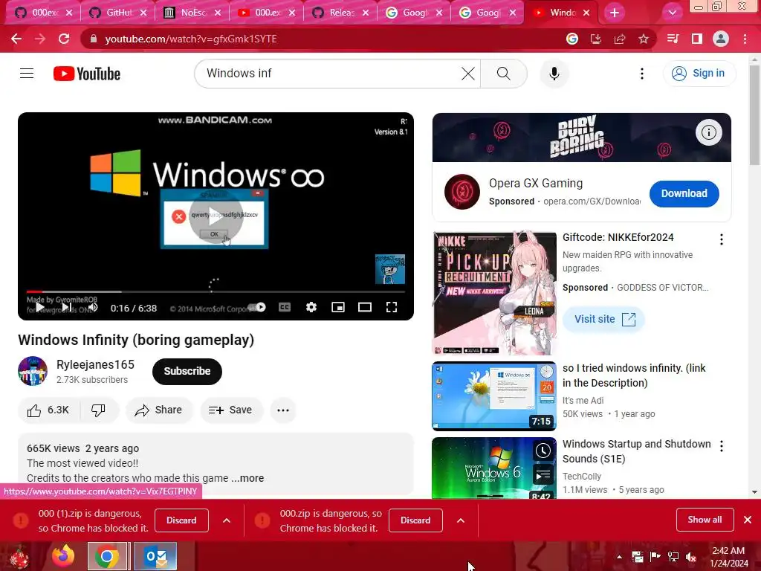Open Chrome profile avatar
Image resolution: width=761 pixels, height=571 pixels.
(721, 39)
